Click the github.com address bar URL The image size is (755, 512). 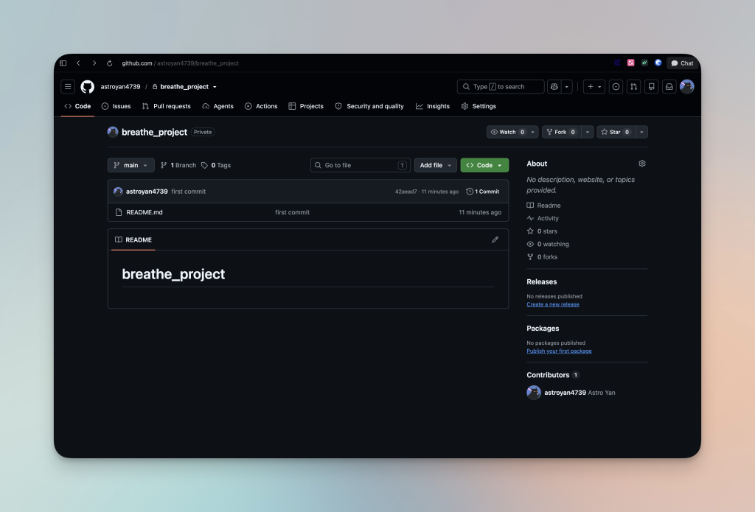tap(180, 63)
